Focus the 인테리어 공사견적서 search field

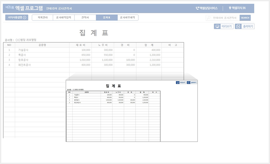pyautogui.click(x=223, y=18)
